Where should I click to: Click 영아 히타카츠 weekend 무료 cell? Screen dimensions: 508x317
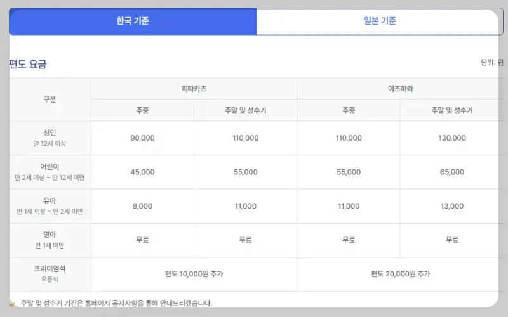[x=245, y=240]
